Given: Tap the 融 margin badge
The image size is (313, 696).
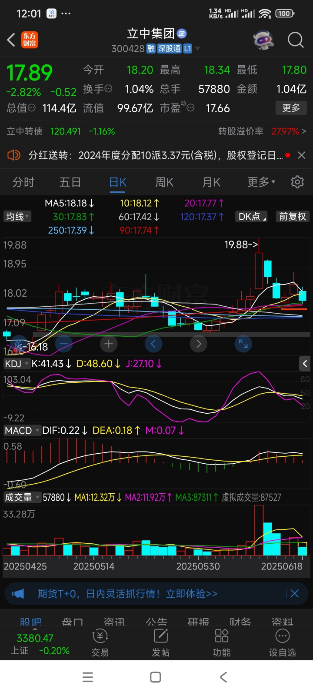Looking at the screenshot, I should click(150, 49).
